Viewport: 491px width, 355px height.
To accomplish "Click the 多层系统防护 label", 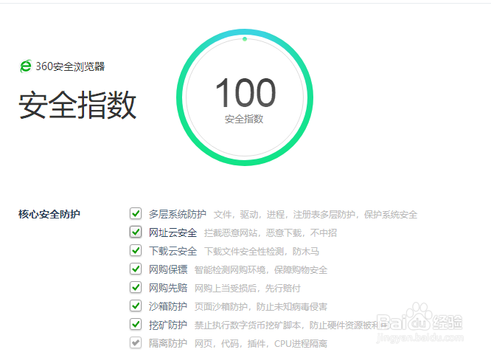I will click(177, 214).
